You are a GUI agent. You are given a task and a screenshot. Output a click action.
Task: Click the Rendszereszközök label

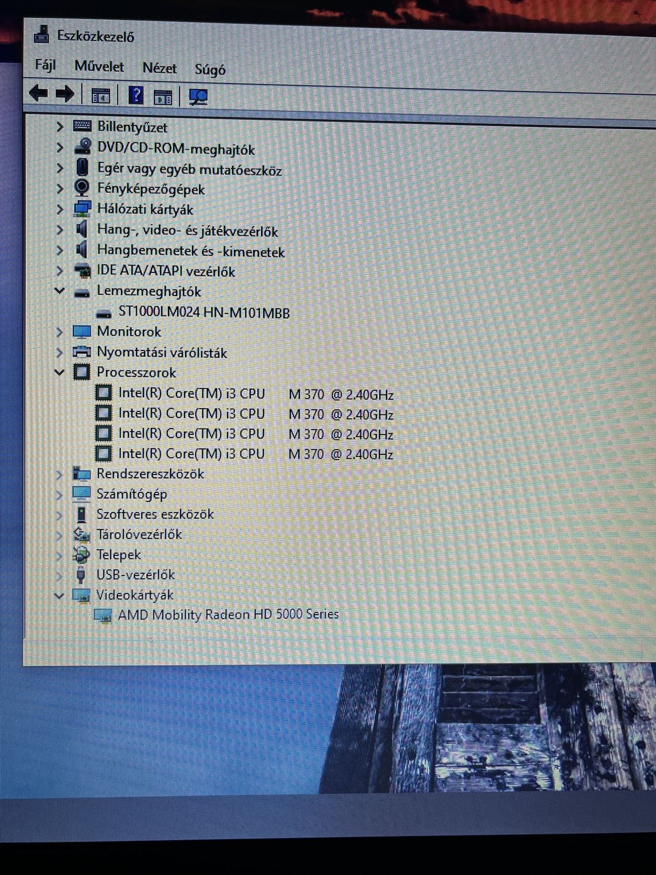(x=151, y=474)
